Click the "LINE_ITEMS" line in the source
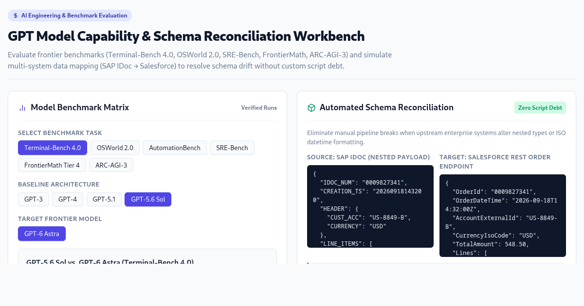 346,243
